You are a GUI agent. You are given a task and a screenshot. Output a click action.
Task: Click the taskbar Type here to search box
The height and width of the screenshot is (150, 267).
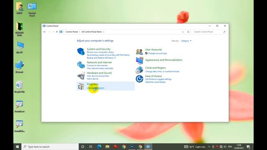point(50,147)
